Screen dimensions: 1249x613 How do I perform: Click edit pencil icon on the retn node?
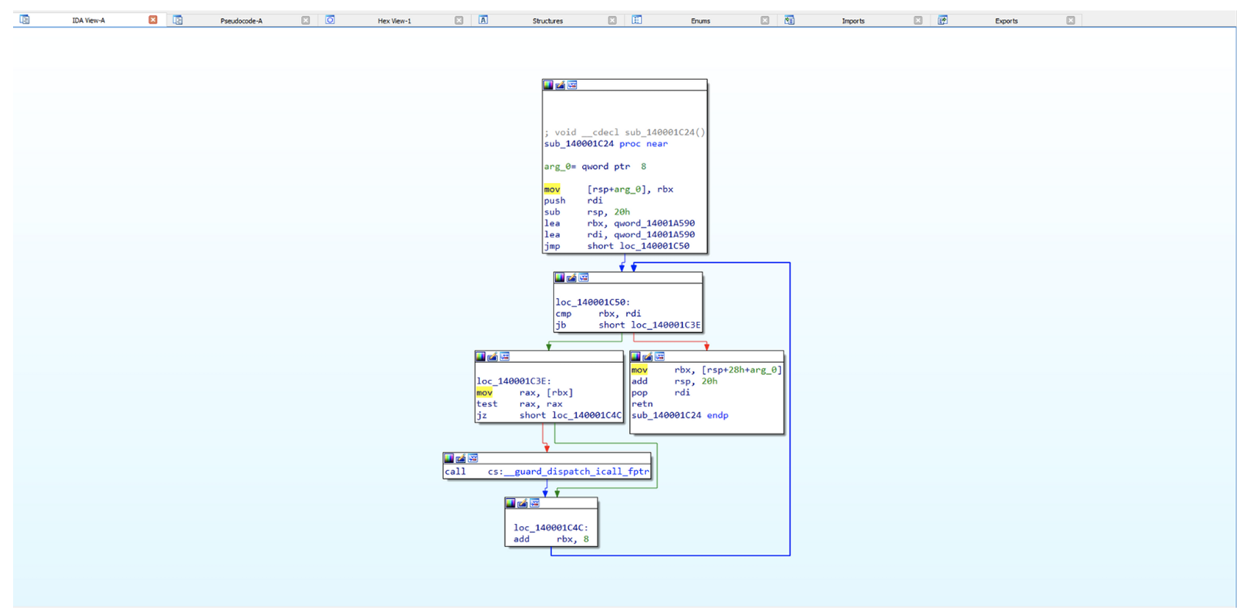coord(647,357)
